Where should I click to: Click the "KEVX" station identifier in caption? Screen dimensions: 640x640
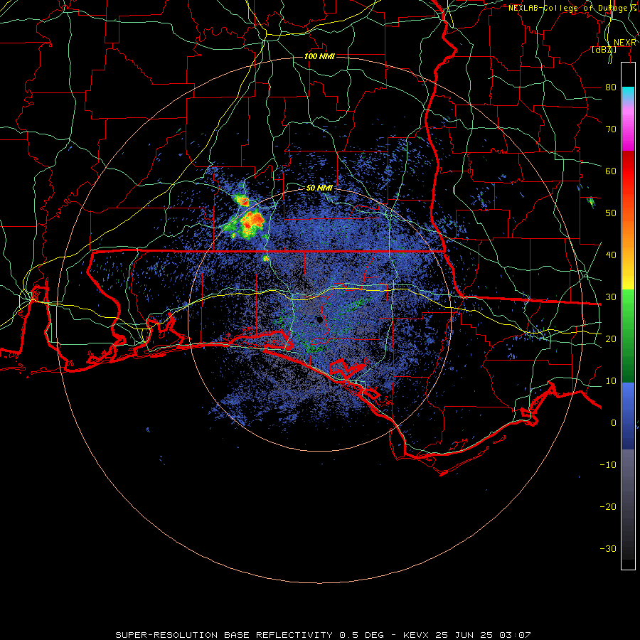point(416,635)
